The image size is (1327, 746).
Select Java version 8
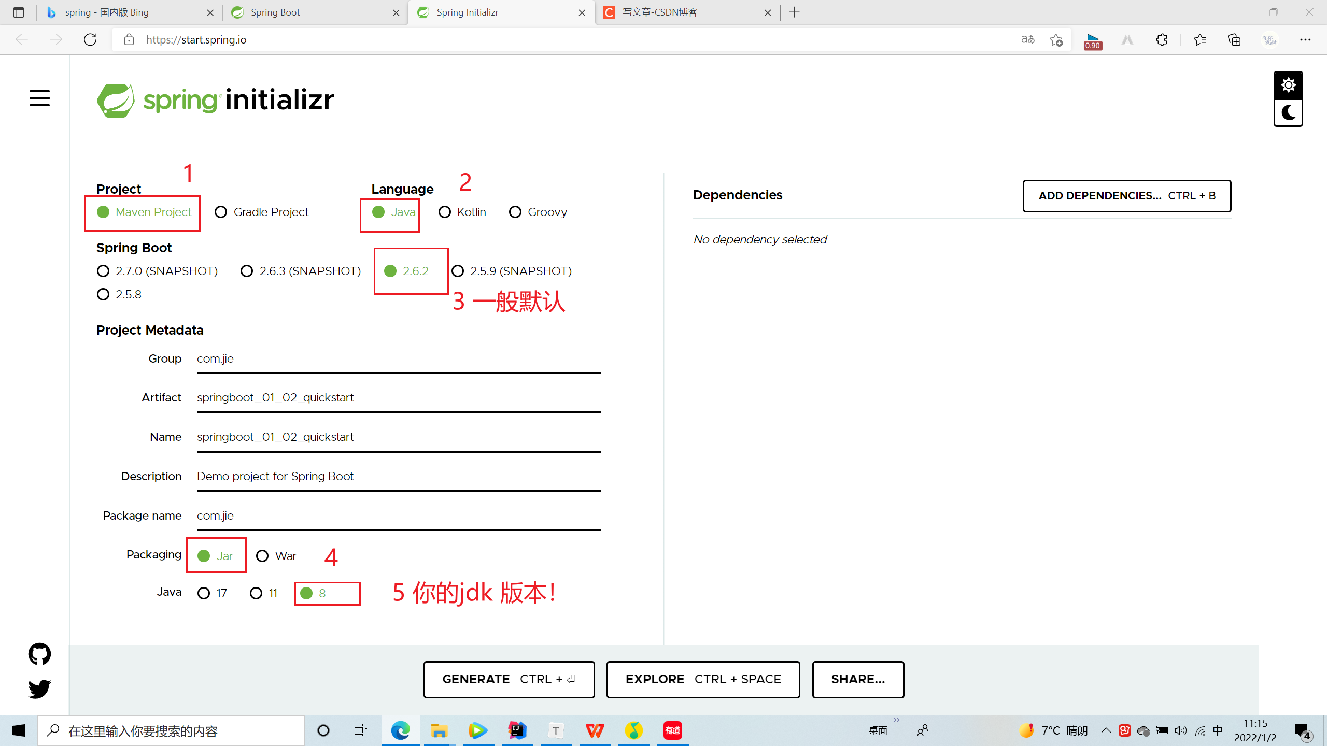click(x=313, y=593)
